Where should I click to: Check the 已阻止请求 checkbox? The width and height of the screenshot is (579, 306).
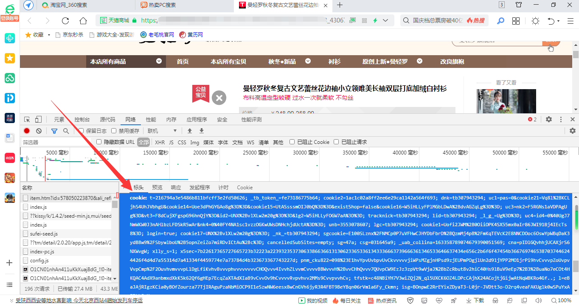(x=337, y=142)
